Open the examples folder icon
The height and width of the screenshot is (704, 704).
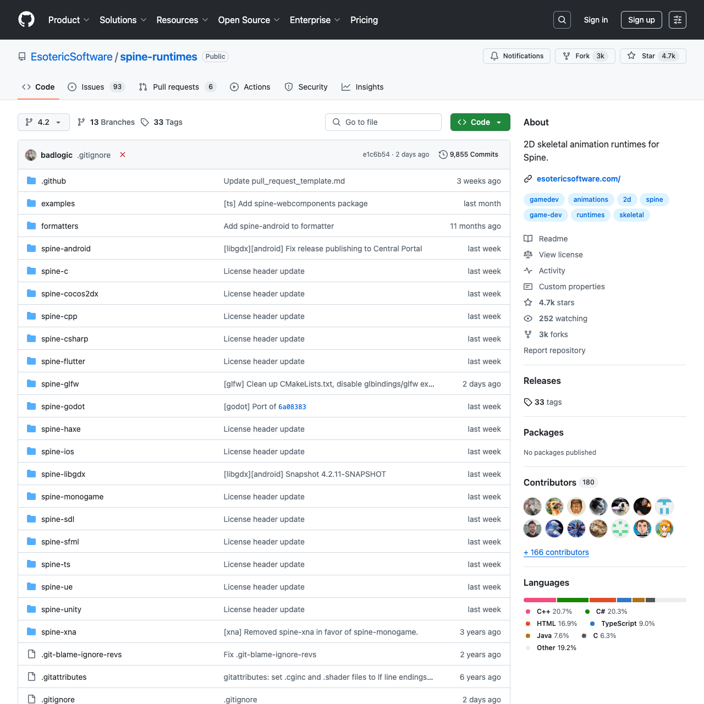tap(31, 204)
